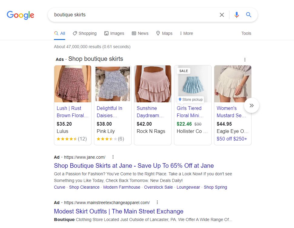The width and height of the screenshot is (294, 228).
Task: Open the three-dot menu on the Main Street ad
Action: tap(157, 202)
